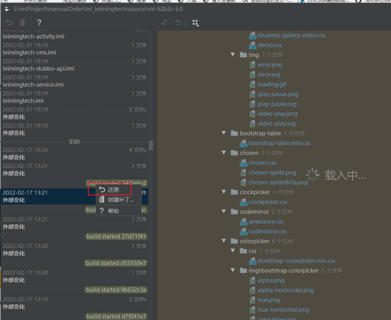Click the revert icon in right pane toolbar
The width and height of the screenshot is (391, 320).
tap(178, 23)
